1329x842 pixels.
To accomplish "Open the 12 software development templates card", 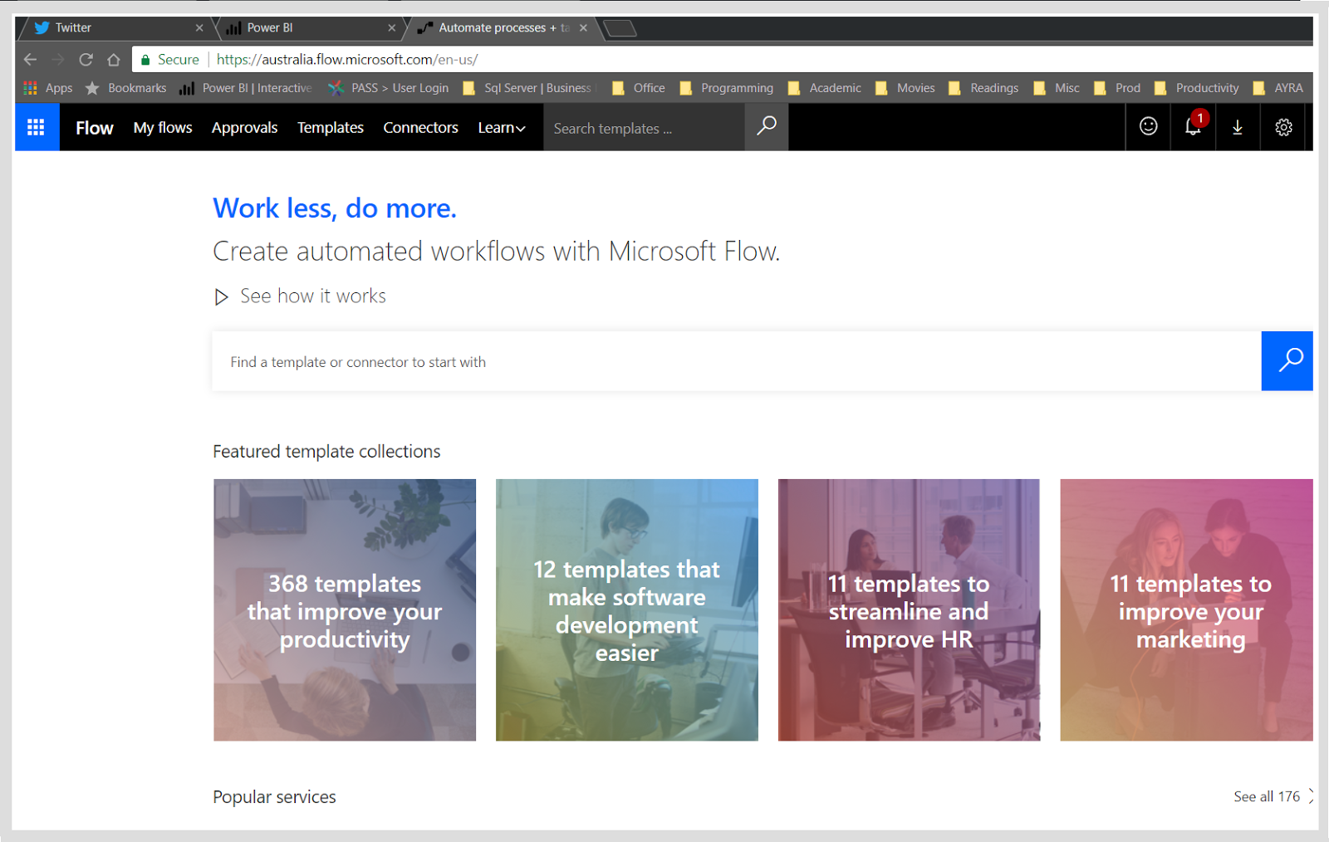I will [627, 609].
